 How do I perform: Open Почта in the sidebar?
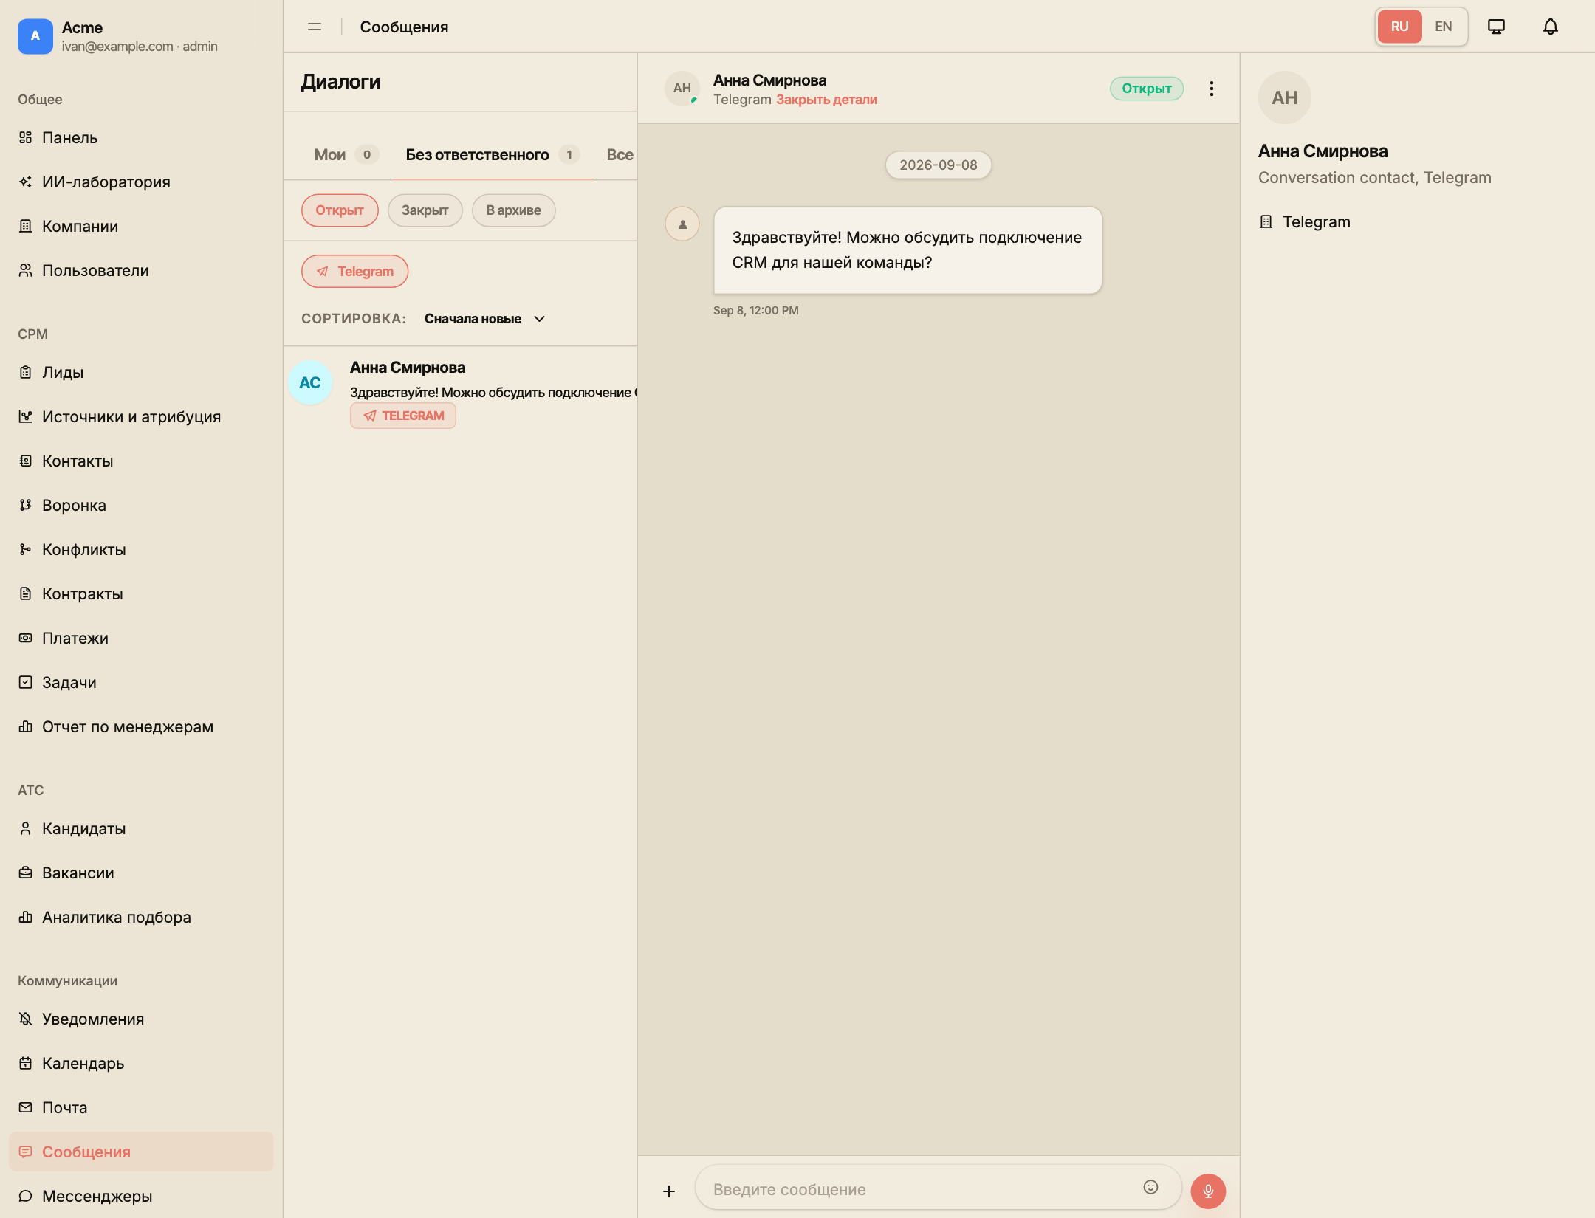click(141, 1107)
